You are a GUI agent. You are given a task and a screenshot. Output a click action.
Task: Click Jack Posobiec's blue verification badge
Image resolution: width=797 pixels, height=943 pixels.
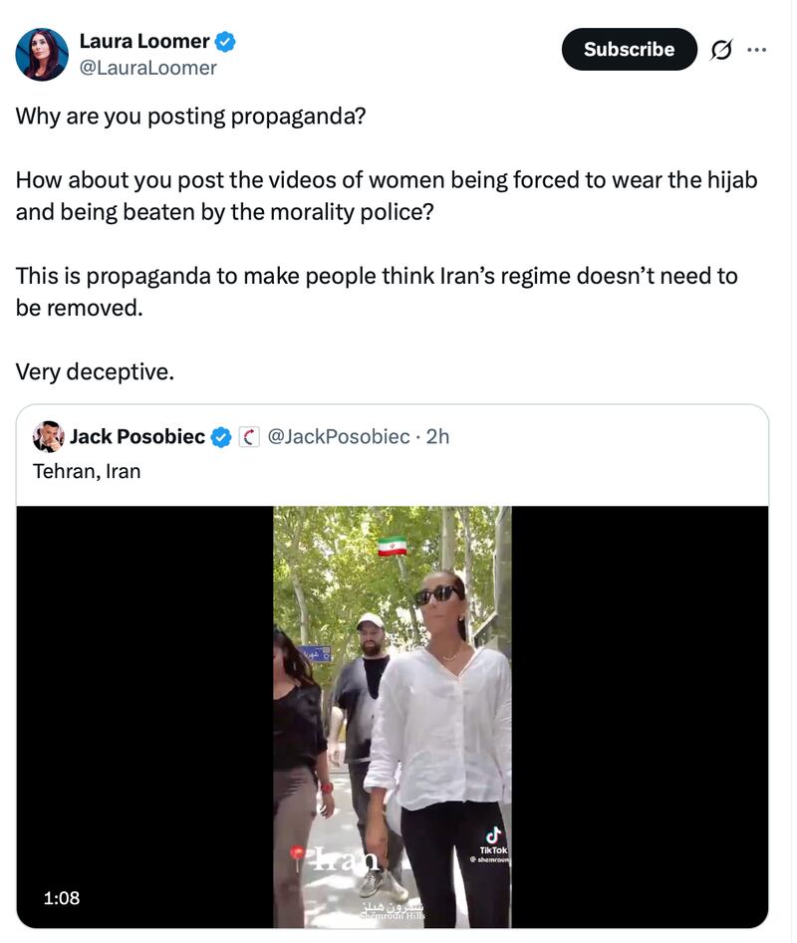pos(220,435)
